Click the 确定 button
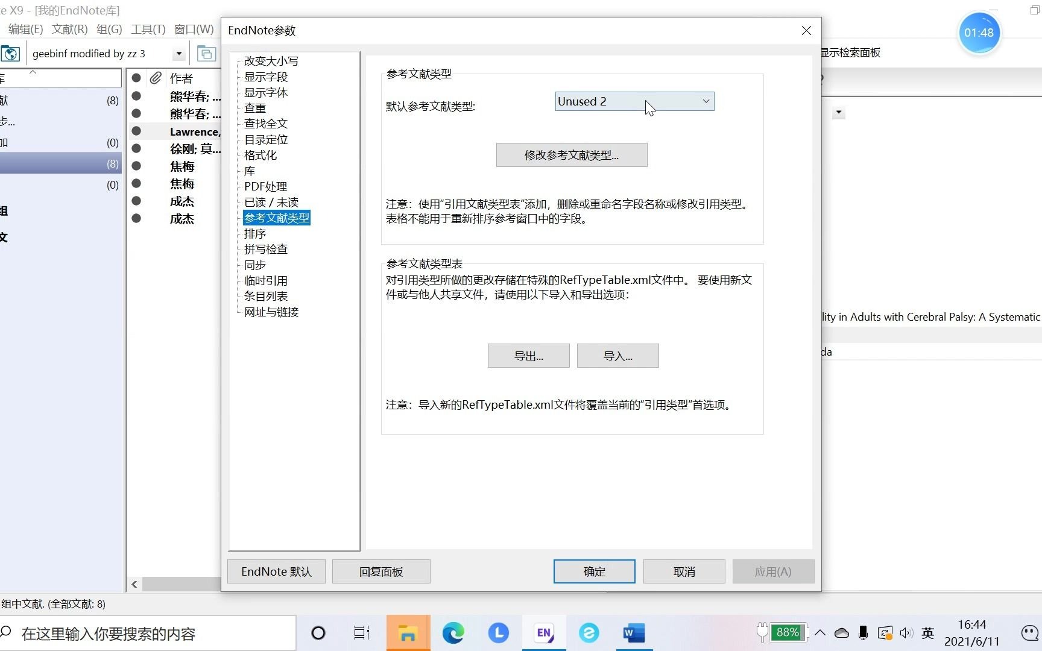 594,571
